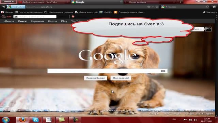The image size is (218, 123).
Task: Open Карты in Google top bar
Action: pyautogui.click(x=52, y=21)
